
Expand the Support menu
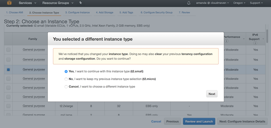[x=256, y=3]
